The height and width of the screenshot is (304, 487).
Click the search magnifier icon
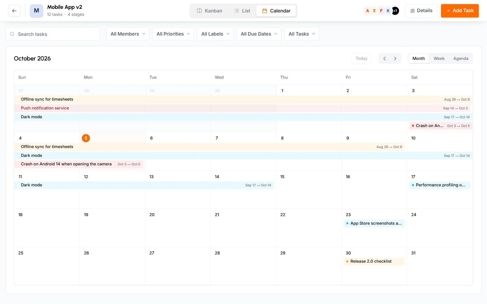pyautogui.click(x=12, y=34)
